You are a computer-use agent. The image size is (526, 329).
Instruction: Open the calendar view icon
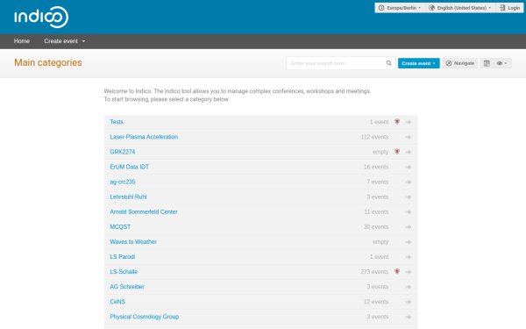(x=487, y=63)
